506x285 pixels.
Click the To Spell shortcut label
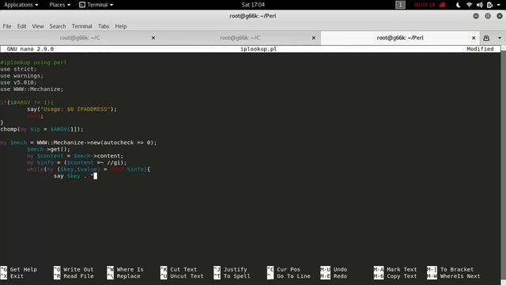pos(237,276)
